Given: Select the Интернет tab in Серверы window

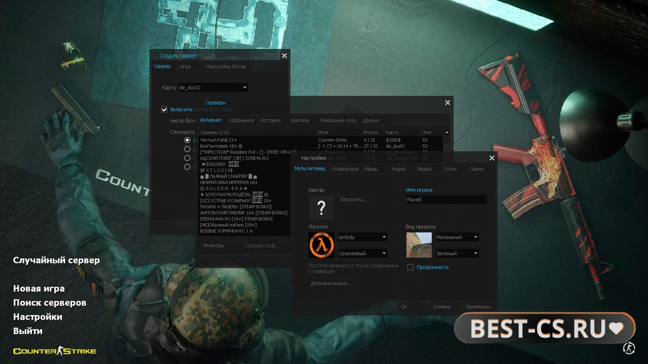Looking at the screenshot, I should 211,120.
